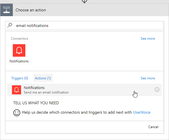Click the search magnifier icon
Viewport: 169px width, 140px height.
[x=10, y=25]
